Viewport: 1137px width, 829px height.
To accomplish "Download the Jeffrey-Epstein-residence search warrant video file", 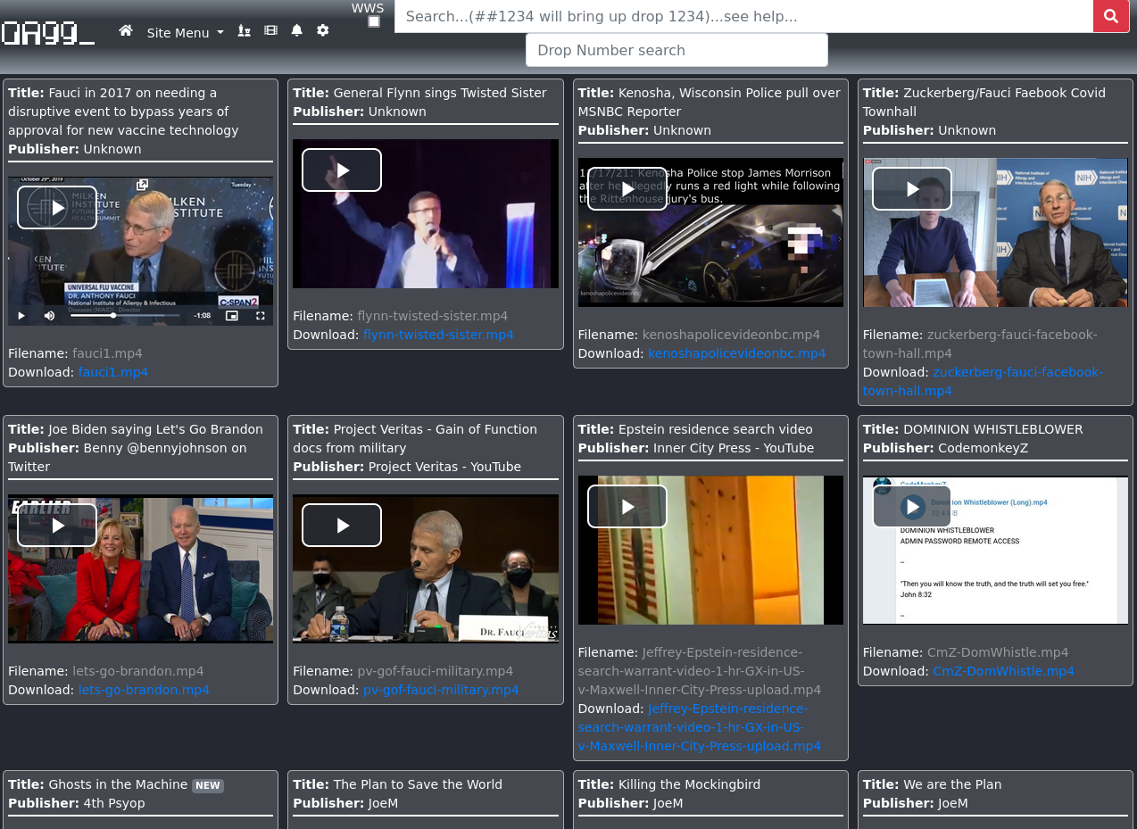I will pyautogui.click(x=700, y=727).
